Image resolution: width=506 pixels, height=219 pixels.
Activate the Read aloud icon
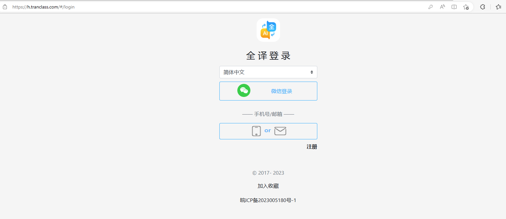coord(442,7)
